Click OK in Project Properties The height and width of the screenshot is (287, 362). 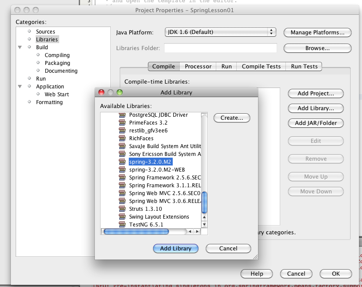point(336,274)
